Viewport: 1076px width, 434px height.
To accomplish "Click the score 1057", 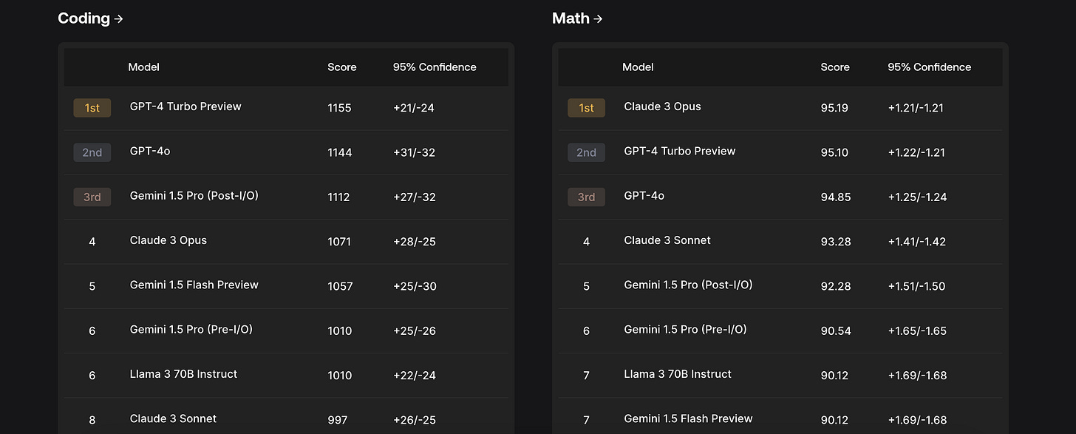I will [x=340, y=286].
